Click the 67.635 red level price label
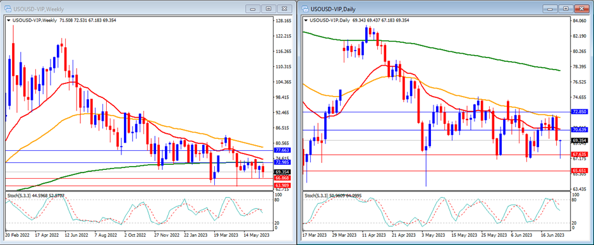The width and height of the screenshot is (594, 245). (x=579, y=155)
